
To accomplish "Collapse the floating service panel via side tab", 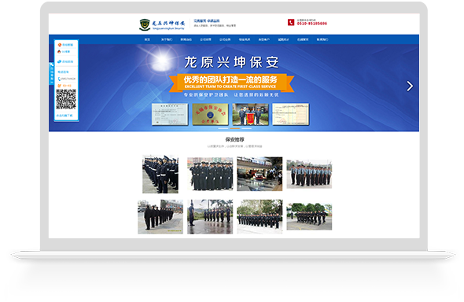I will coord(51,73).
